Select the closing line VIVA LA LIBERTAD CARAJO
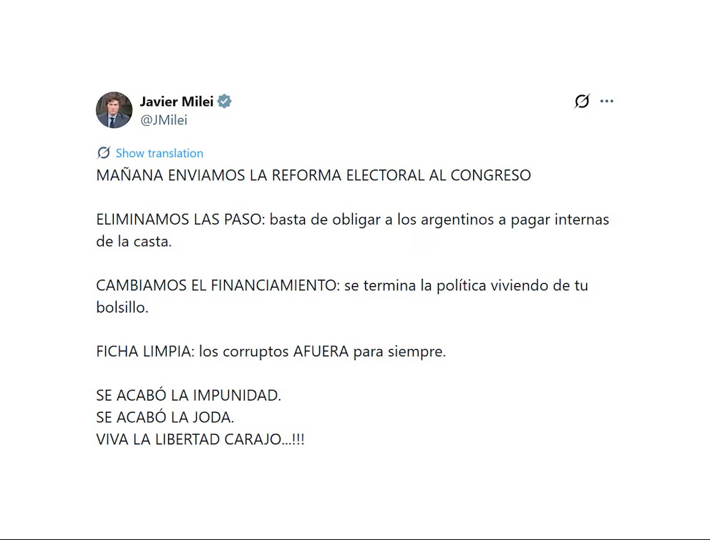The image size is (710, 540). 200,439
